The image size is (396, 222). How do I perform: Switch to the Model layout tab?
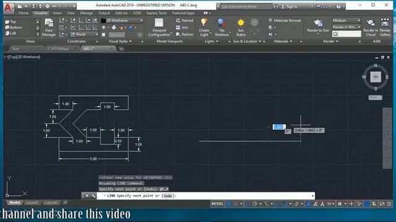tap(15, 202)
